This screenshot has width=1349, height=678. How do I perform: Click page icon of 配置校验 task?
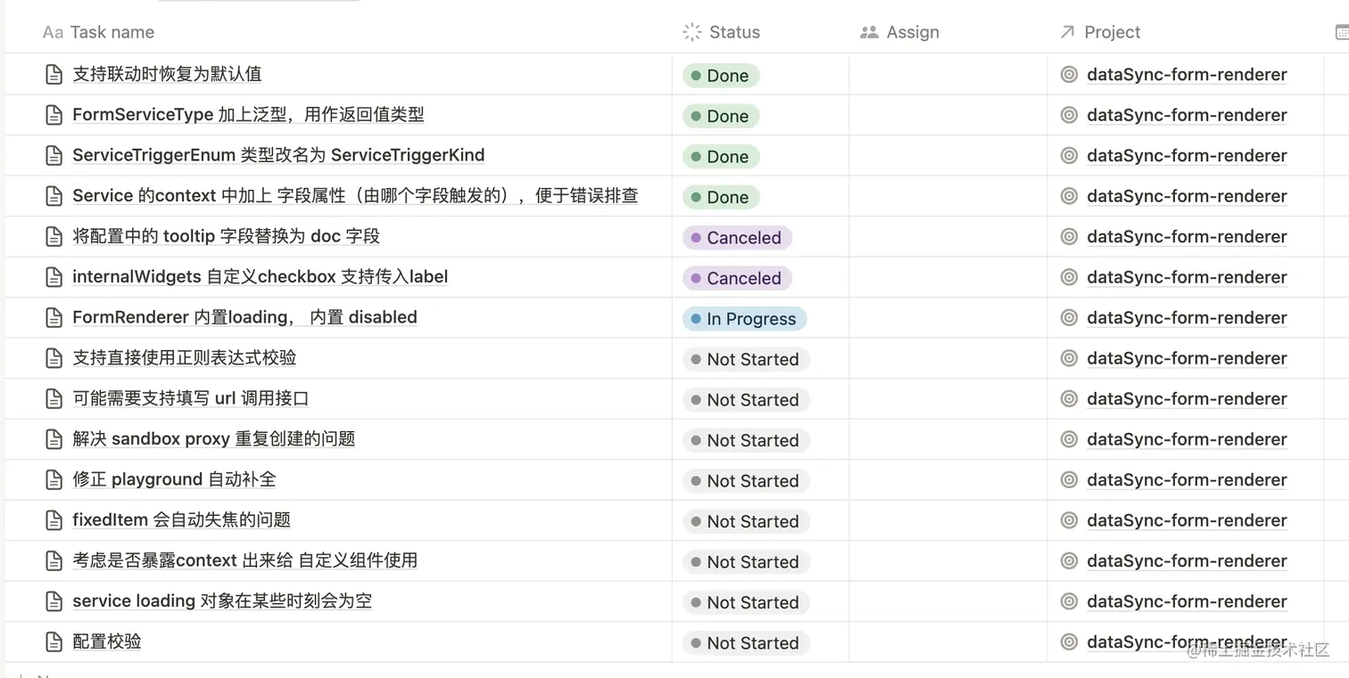(x=54, y=641)
